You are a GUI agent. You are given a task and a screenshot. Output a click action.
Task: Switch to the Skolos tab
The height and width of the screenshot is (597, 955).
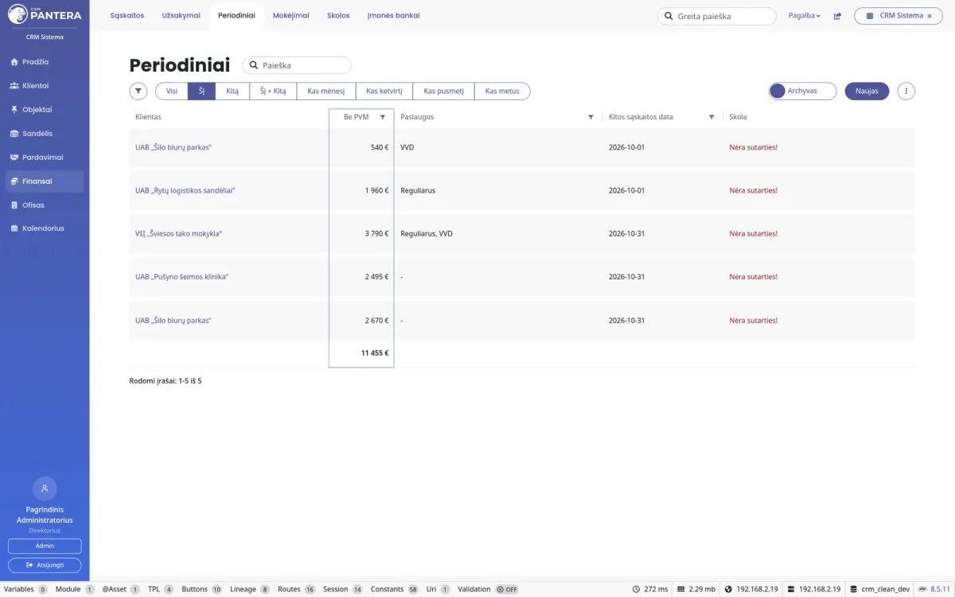click(x=338, y=16)
